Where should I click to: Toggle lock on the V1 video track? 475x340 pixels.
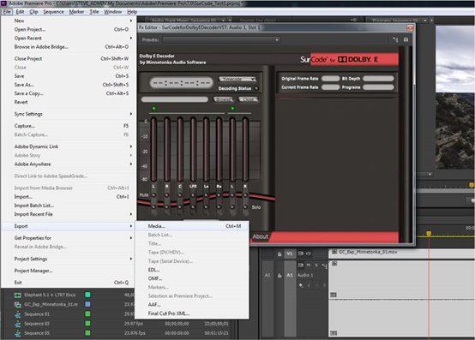(280, 254)
